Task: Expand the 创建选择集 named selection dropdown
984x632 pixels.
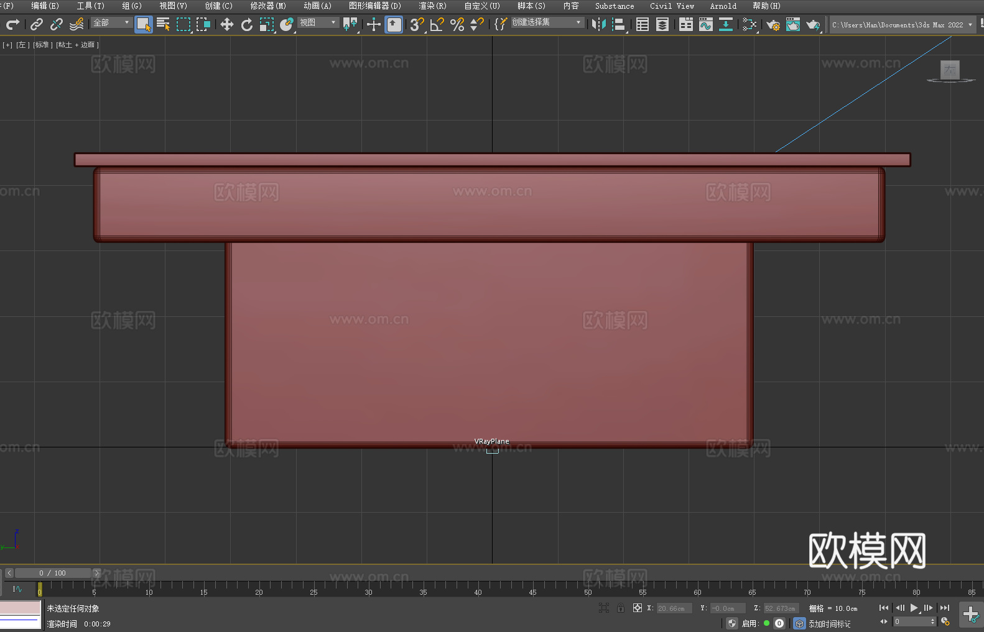Action: point(547,22)
